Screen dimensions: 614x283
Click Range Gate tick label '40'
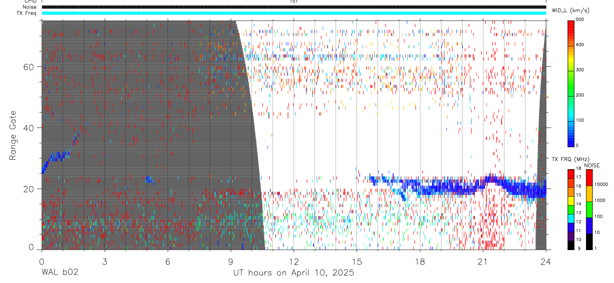point(29,128)
